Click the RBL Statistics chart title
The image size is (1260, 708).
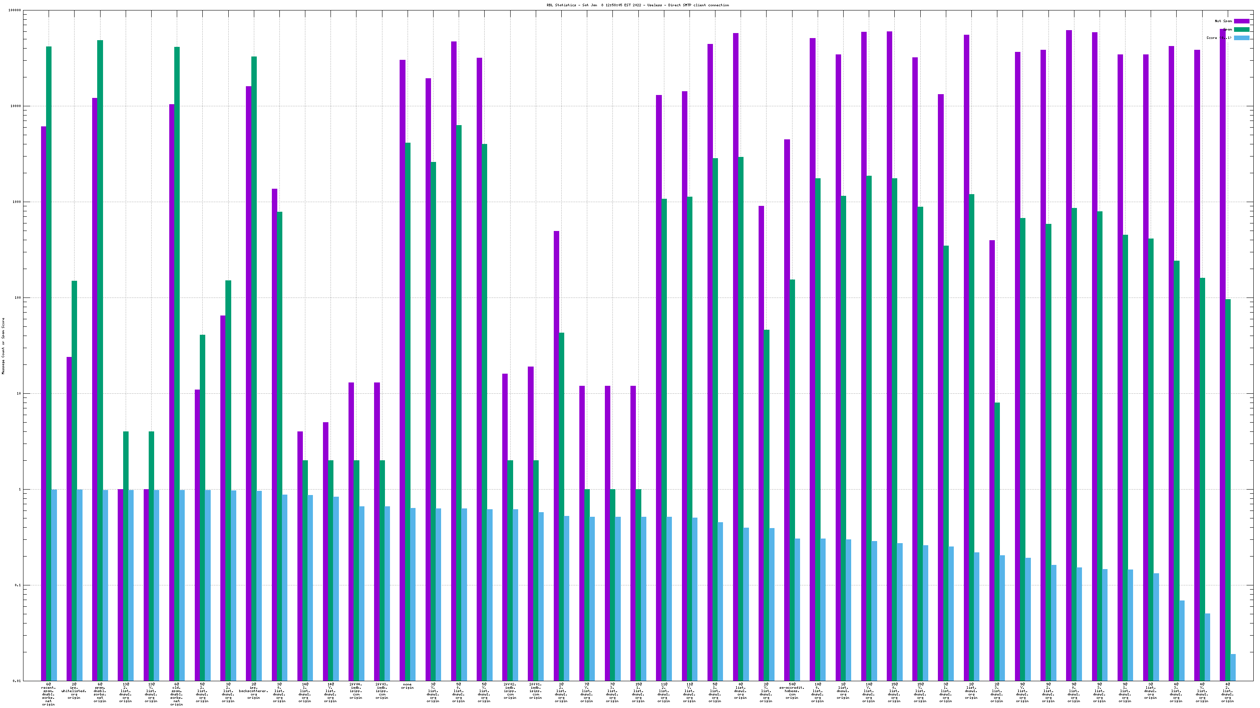(x=638, y=5)
